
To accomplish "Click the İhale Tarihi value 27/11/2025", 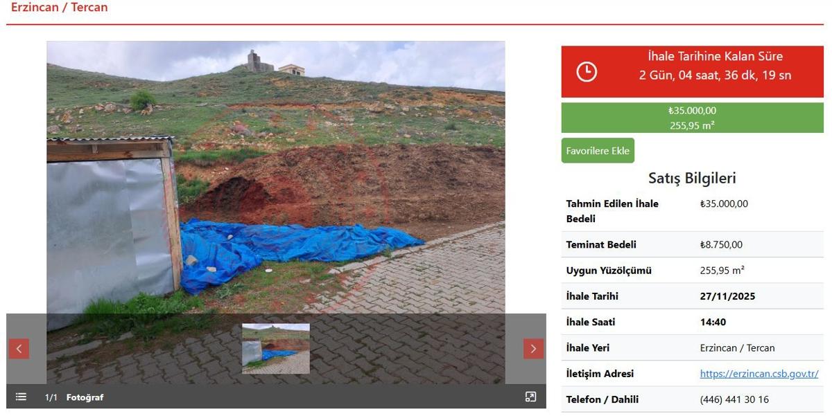I will (727, 296).
